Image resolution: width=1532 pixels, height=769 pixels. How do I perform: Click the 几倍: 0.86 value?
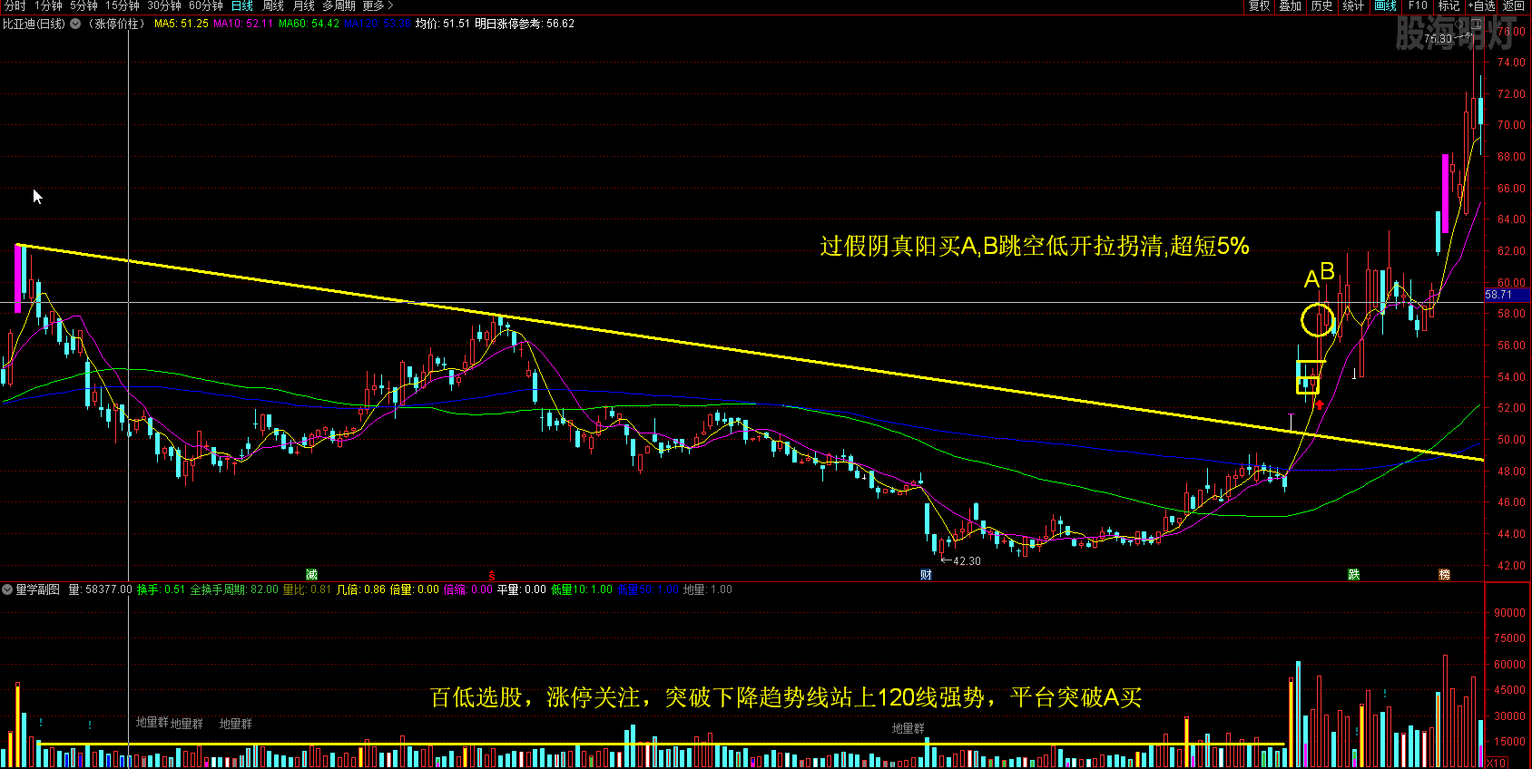[x=361, y=589]
